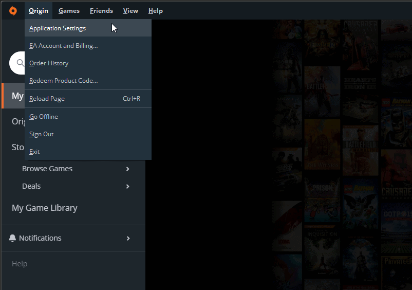
Task: Open Order History
Action: pyautogui.click(x=88, y=63)
